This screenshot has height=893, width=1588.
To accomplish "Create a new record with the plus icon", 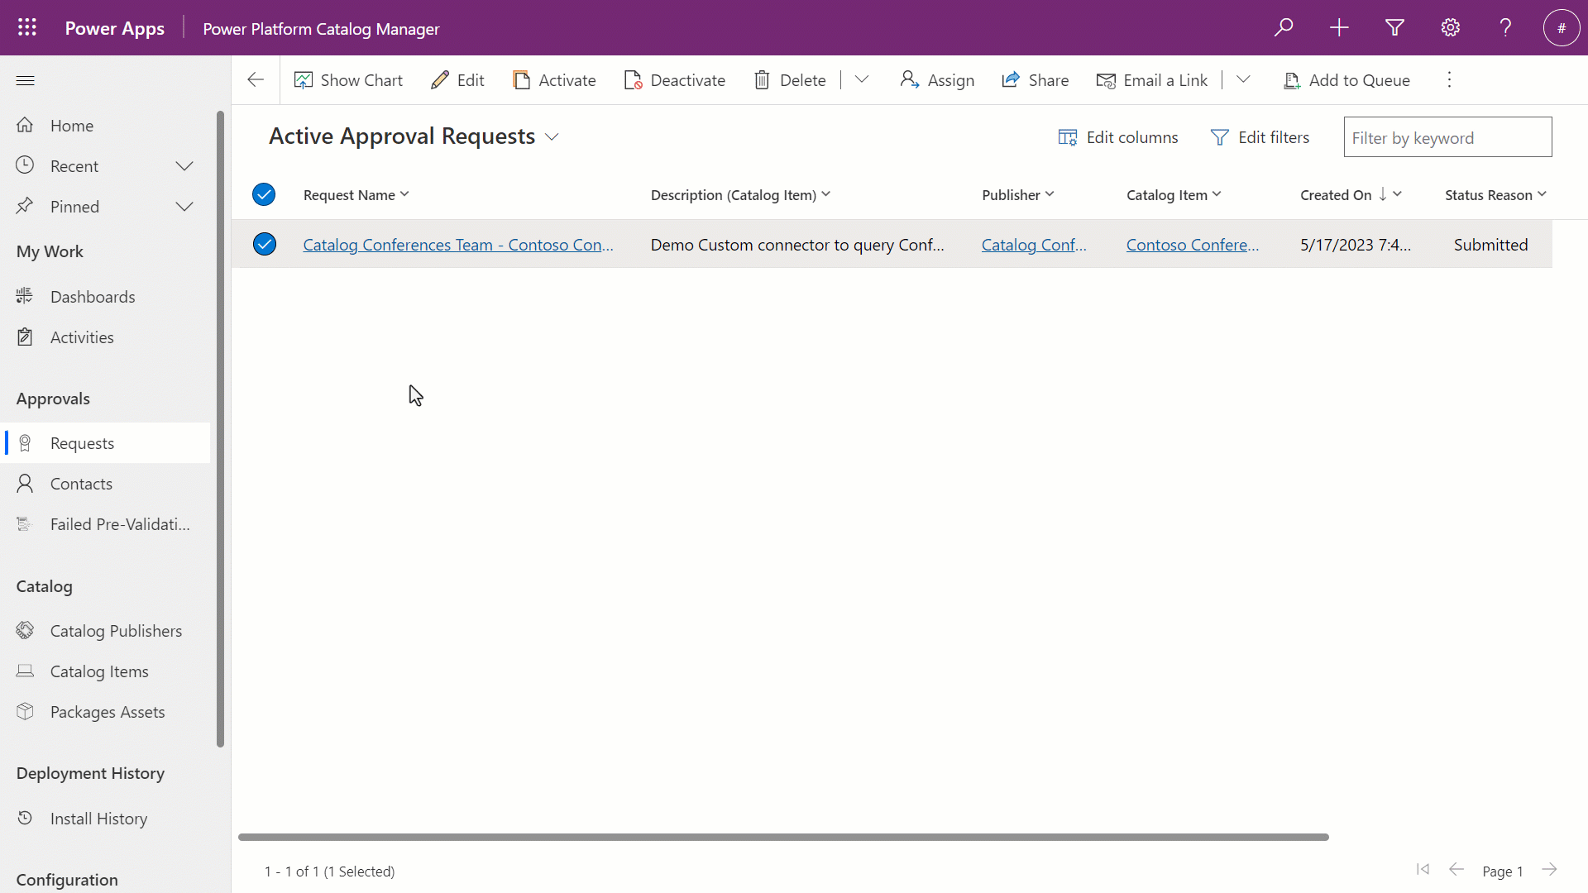I will (1339, 27).
